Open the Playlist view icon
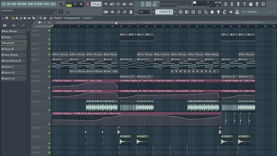 180,12
